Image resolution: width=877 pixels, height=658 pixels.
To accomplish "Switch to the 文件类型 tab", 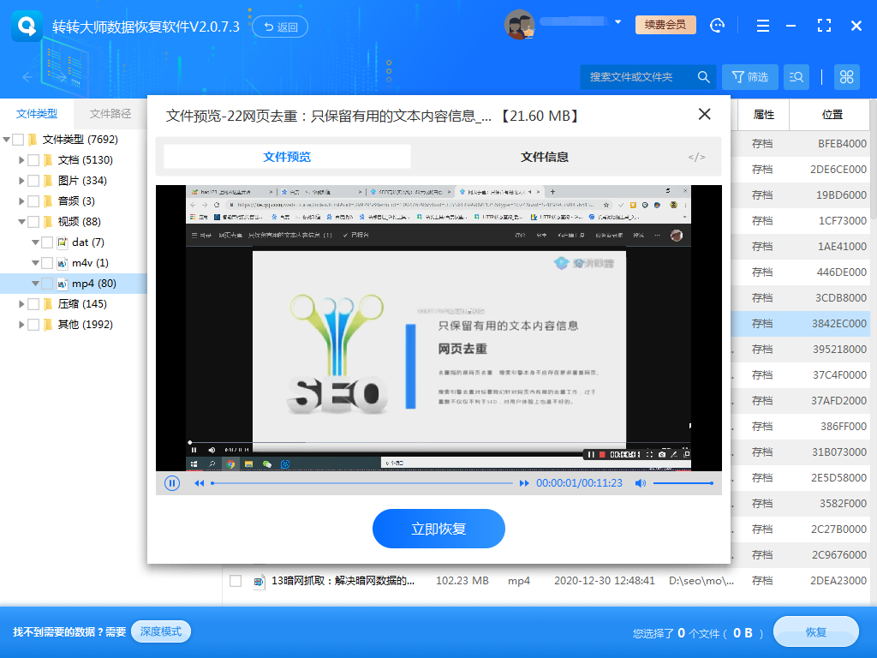I will pos(37,114).
